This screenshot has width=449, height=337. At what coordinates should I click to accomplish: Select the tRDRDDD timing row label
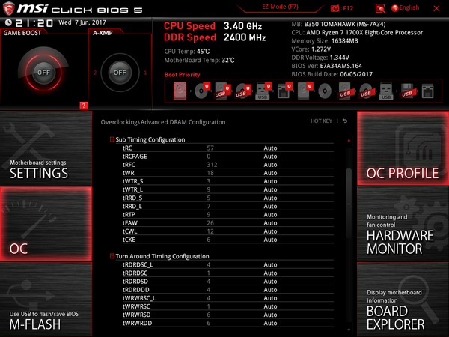point(136,289)
